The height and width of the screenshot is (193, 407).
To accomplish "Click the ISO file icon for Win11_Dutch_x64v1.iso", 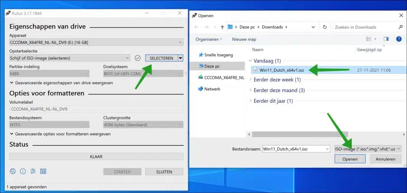I will (256, 70).
